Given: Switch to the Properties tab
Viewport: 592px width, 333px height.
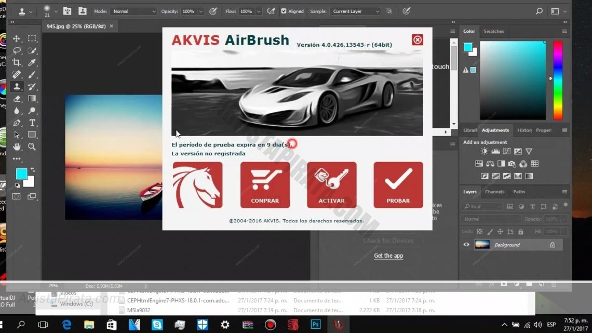Looking at the screenshot, I should click(544, 130).
